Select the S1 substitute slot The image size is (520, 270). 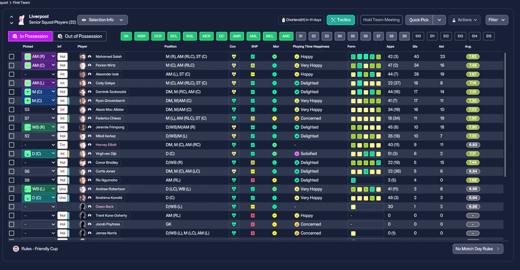point(301,36)
